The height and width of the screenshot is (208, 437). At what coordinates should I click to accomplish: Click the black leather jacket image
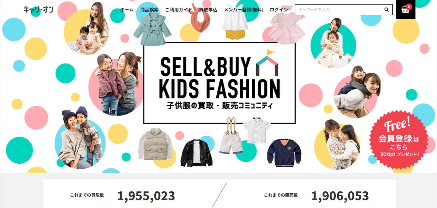pyautogui.click(x=196, y=152)
